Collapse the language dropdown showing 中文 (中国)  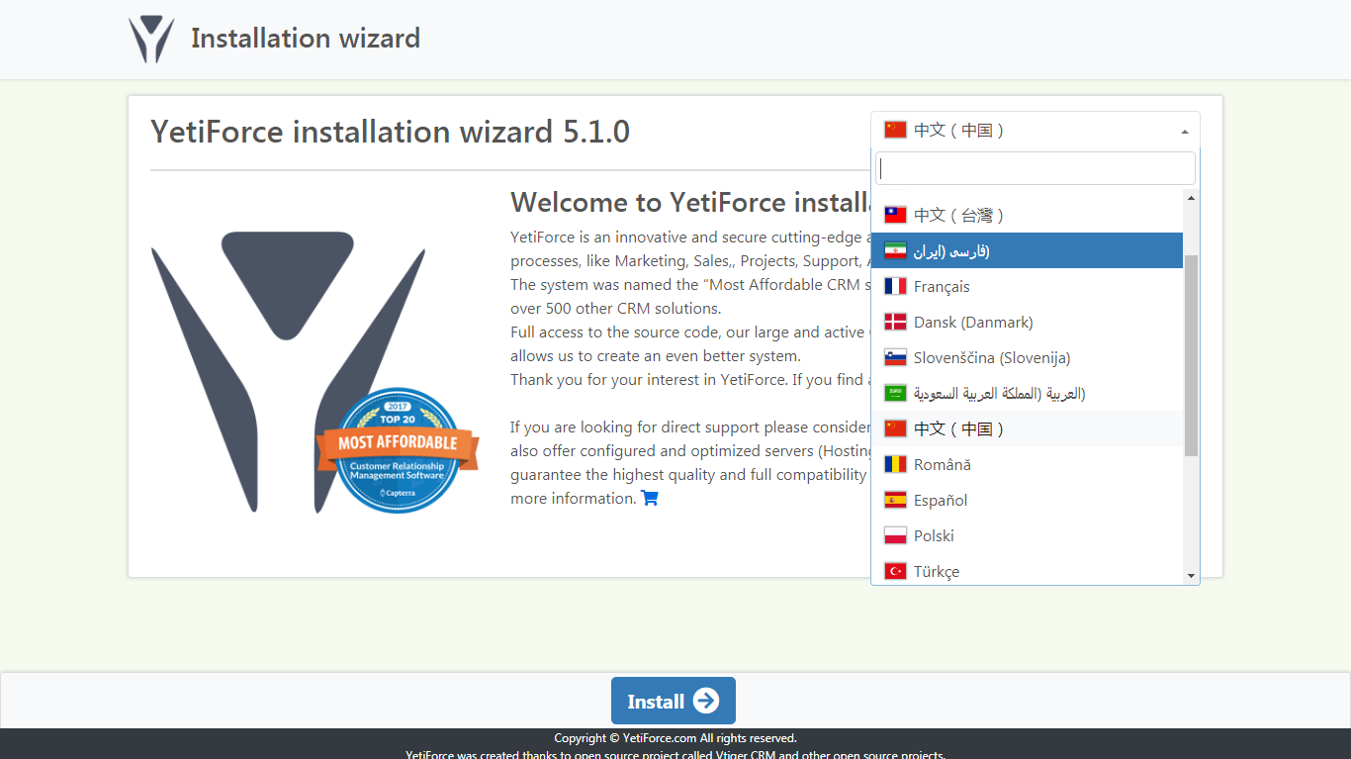coord(1035,131)
